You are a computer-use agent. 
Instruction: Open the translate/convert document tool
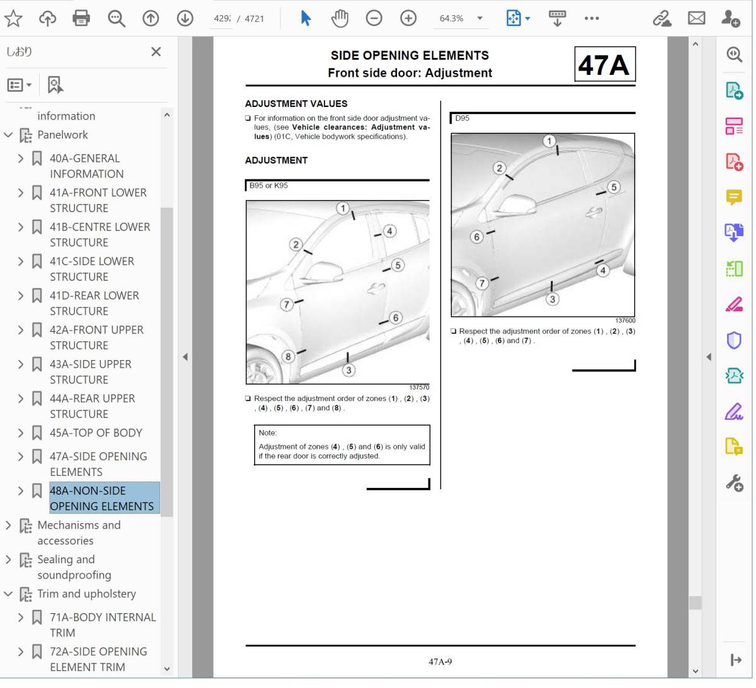(734, 233)
